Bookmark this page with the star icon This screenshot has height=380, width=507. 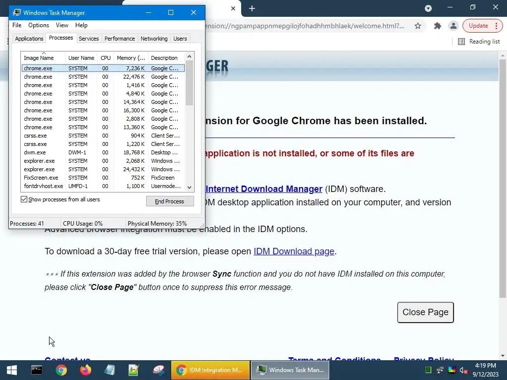(x=418, y=26)
